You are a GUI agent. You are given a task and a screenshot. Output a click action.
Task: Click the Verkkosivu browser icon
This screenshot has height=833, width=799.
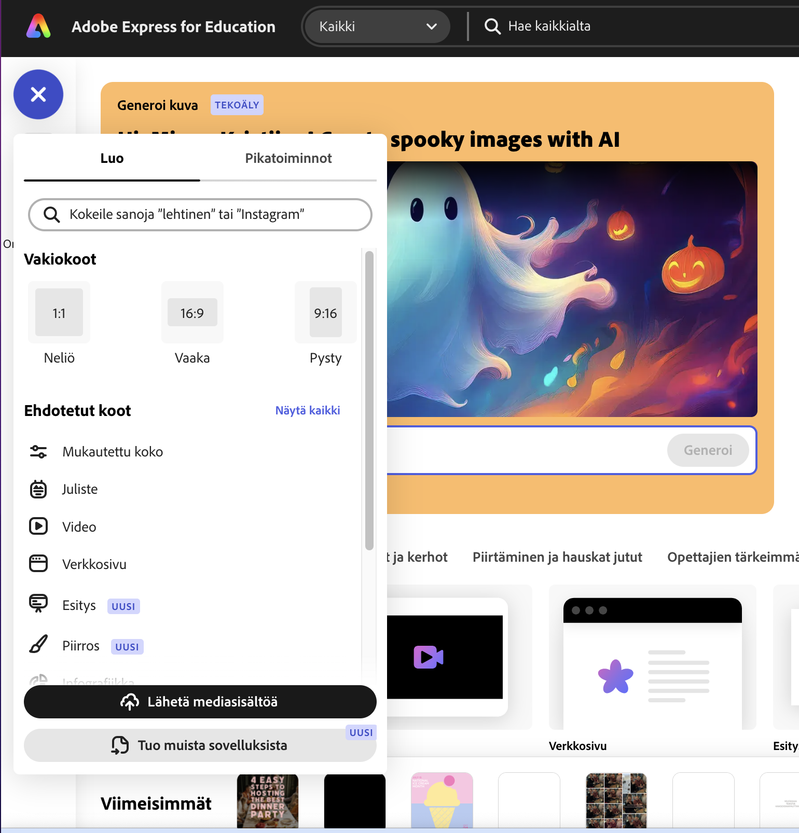[38, 564]
